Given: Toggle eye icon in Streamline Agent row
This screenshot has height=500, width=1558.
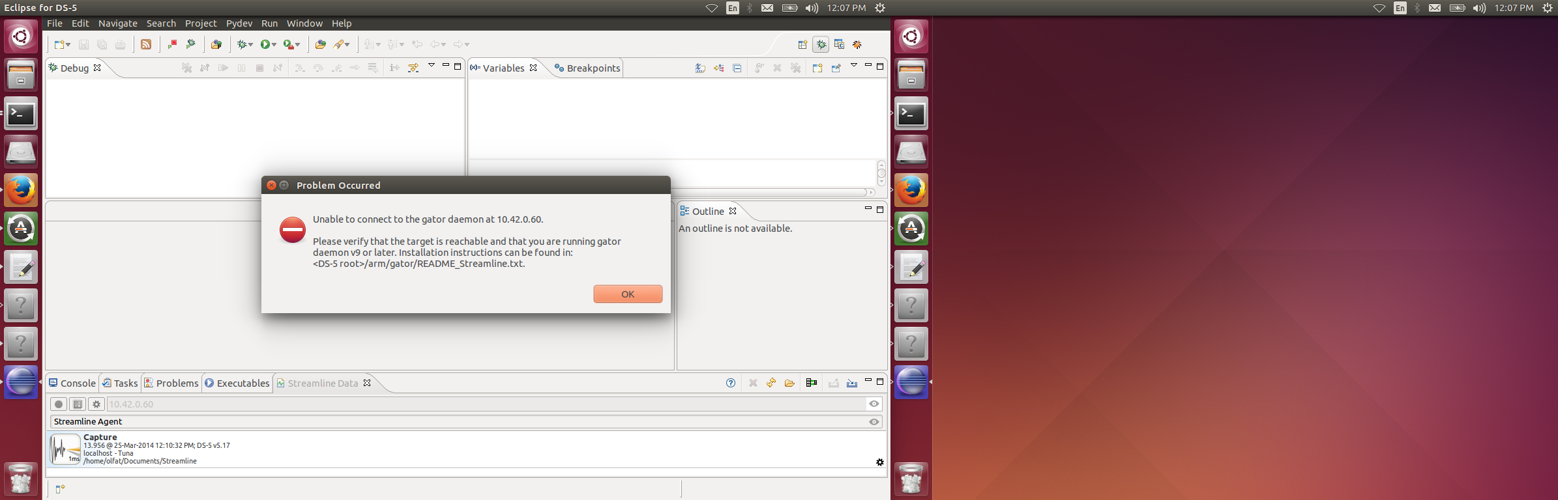Looking at the screenshot, I should coord(874,422).
